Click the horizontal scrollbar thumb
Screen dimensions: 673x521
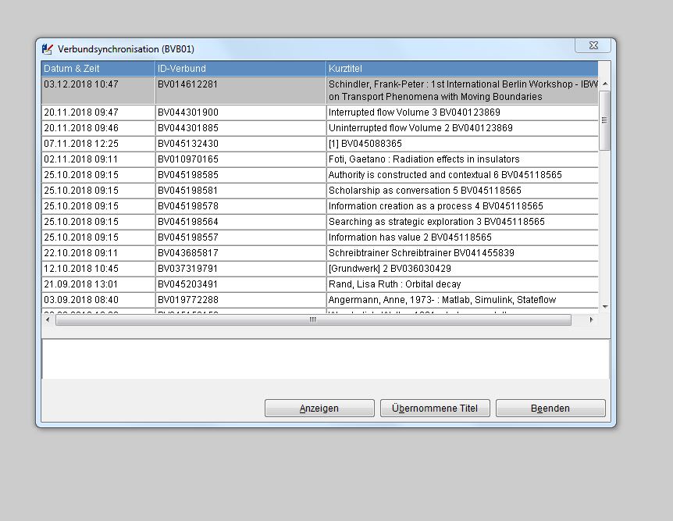[x=312, y=320]
